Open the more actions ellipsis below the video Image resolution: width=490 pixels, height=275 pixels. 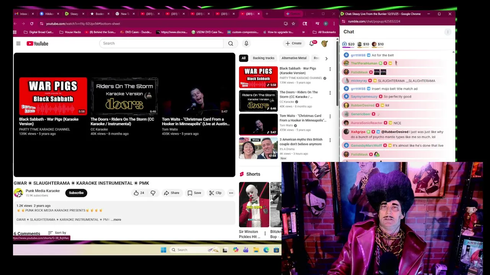(x=231, y=193)
